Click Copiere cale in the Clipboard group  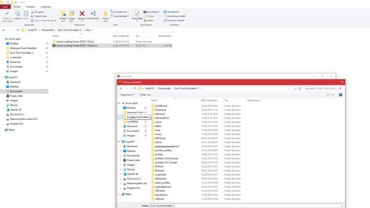click(39, 16)
